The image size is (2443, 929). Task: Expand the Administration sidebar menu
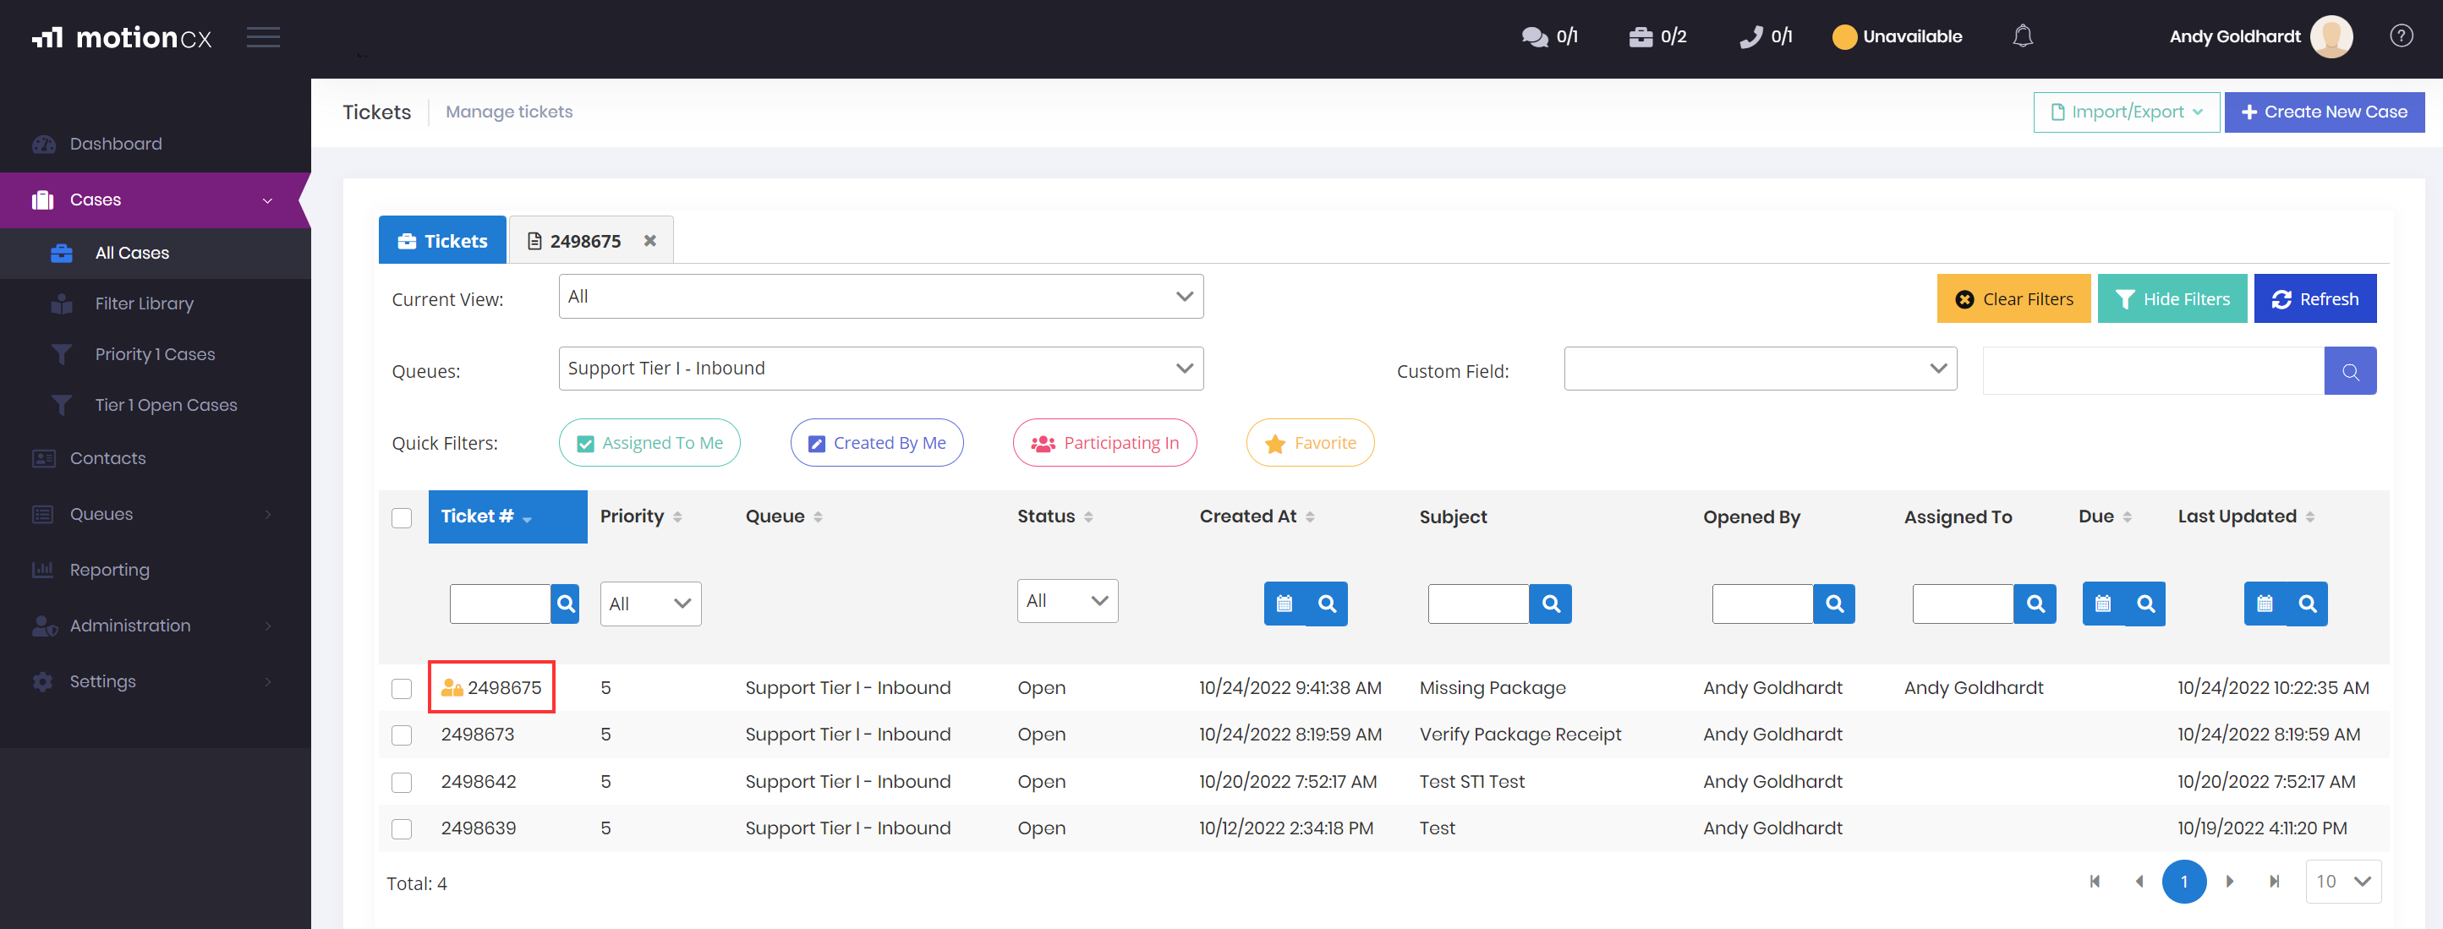(156, 626)
